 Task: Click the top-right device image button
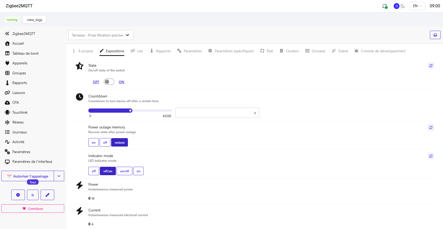(x=435, y=35)
